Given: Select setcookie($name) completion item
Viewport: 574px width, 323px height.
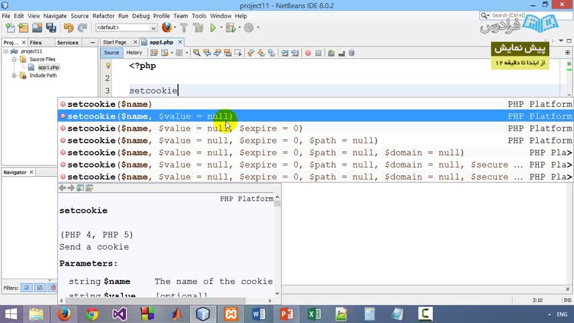Looking at the screenshot, I should pyautogui.click(x=315, y=104).
